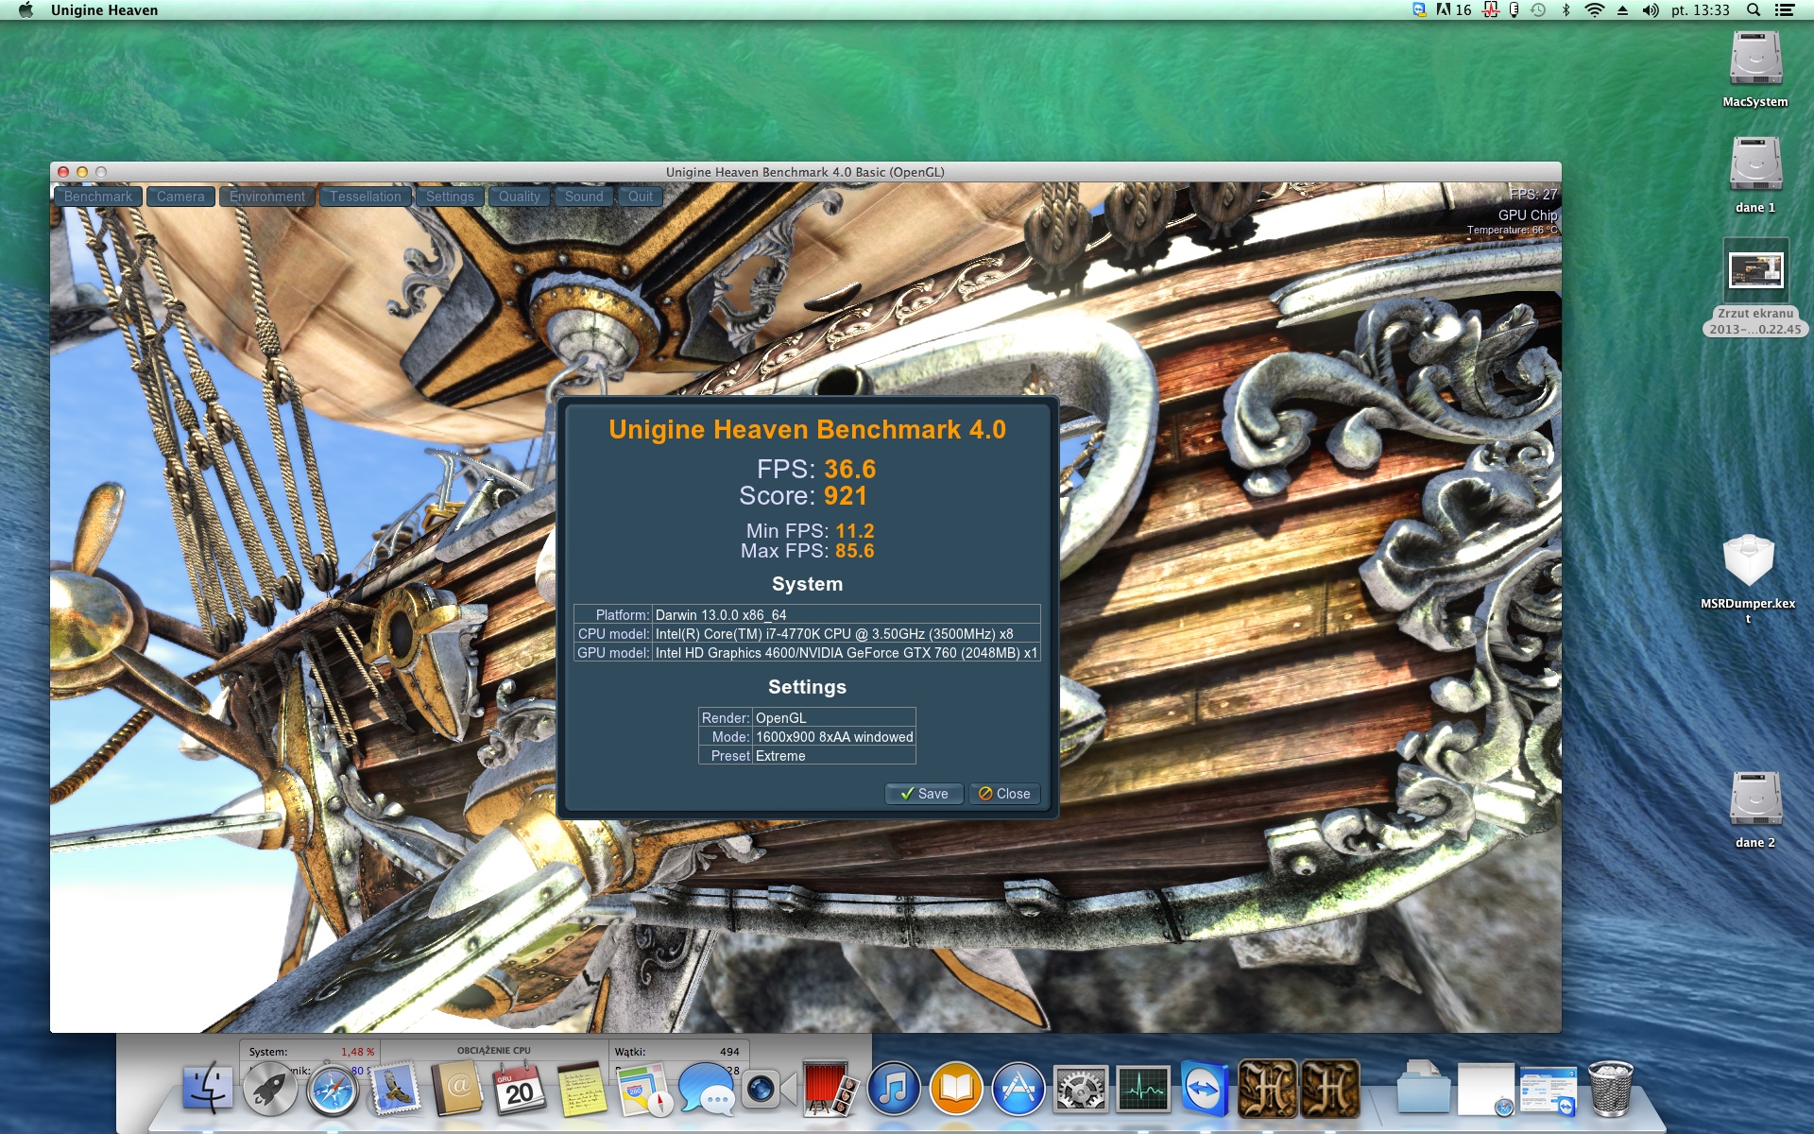Close the benchmark results dialog
The height and width of the screenshot is (1134, 1814).
click(1004, 794)
